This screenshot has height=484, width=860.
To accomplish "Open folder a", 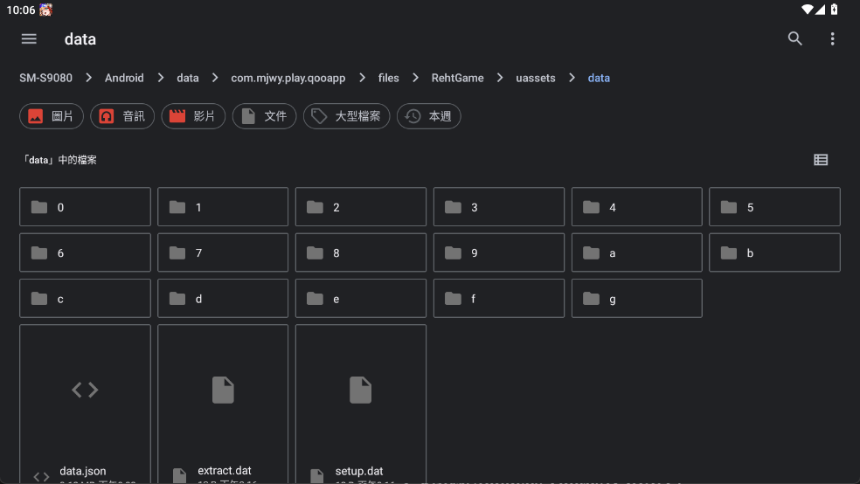I will click(637, 252).
